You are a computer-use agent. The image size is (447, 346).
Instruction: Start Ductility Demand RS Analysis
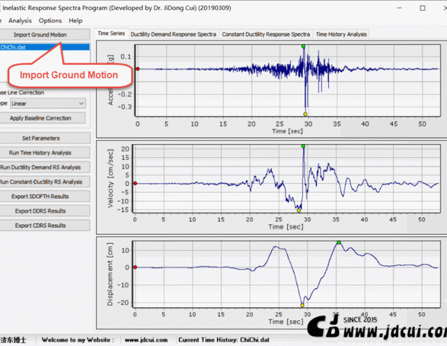tap(45, 167)
